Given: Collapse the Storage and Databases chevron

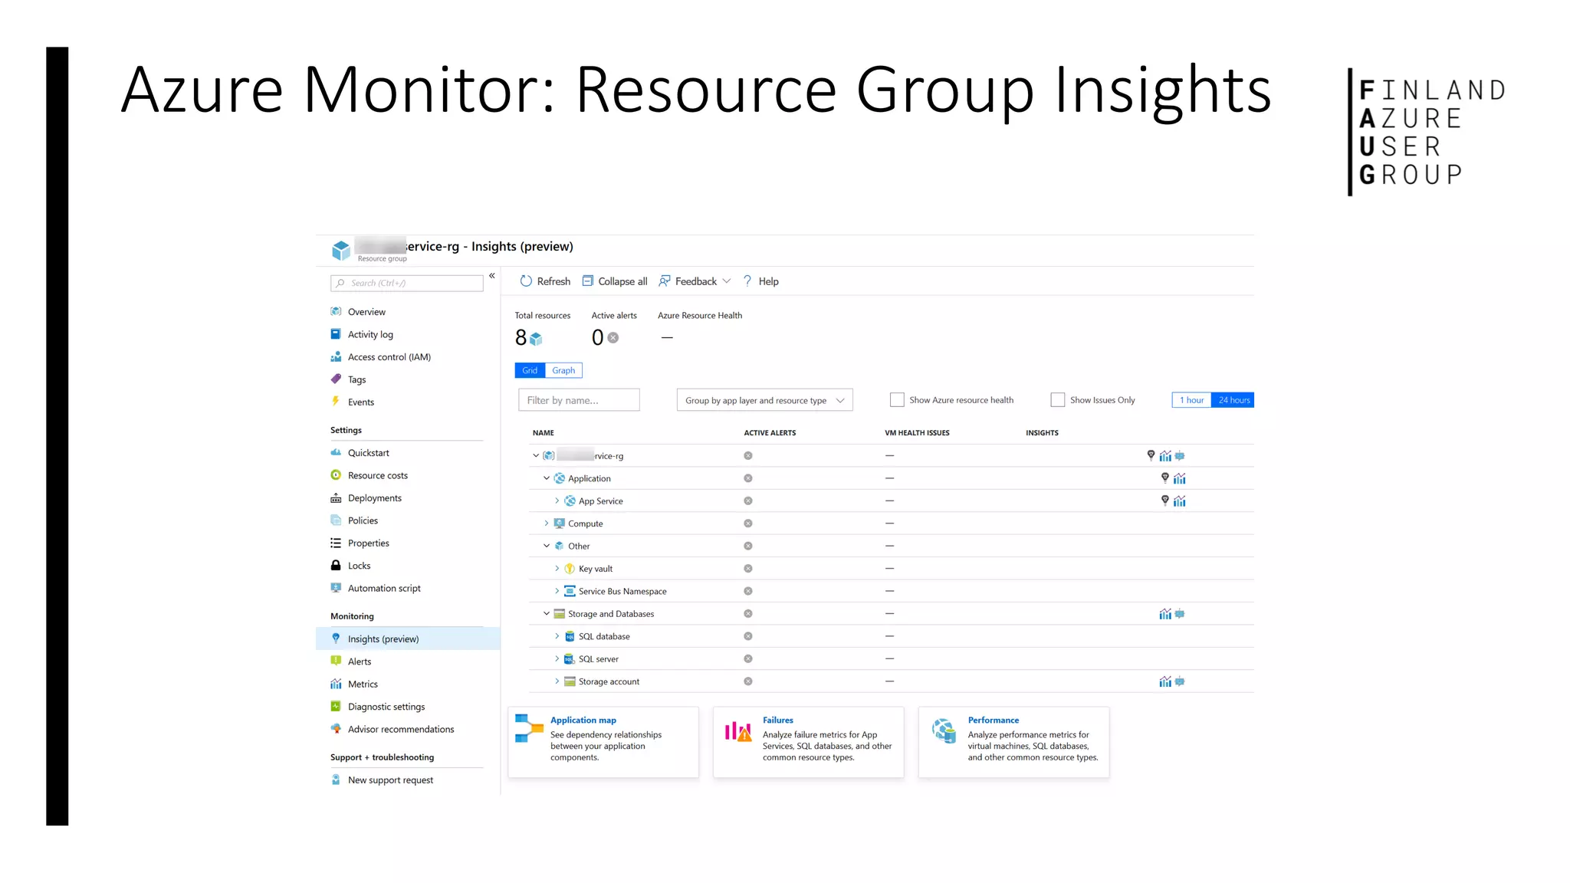Looking at the screenshot, I should click(x=547, y=613).
